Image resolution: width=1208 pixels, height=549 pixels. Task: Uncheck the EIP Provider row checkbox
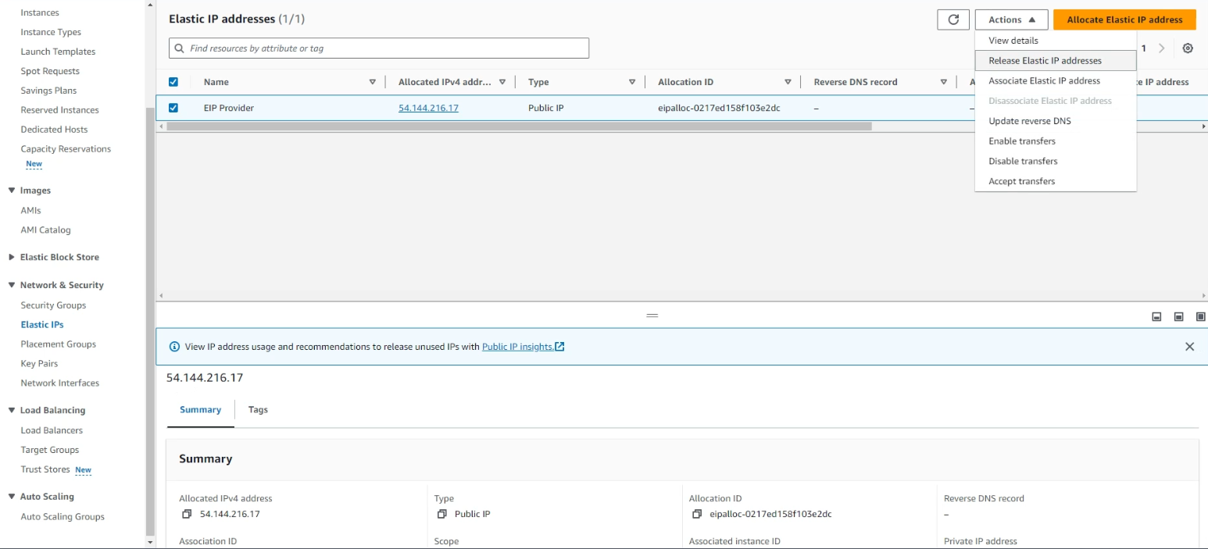pyautogui.click(x=173, y=108)
